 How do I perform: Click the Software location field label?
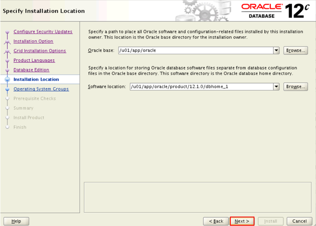click(x=107, y=87)
